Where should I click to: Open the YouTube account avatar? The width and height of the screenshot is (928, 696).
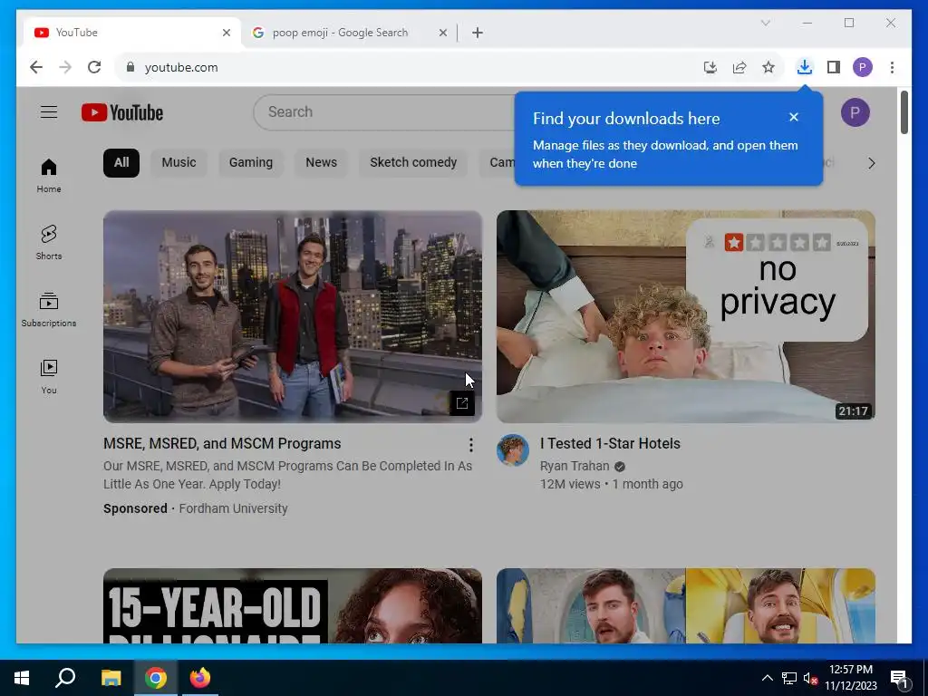(x=855, y=112)
